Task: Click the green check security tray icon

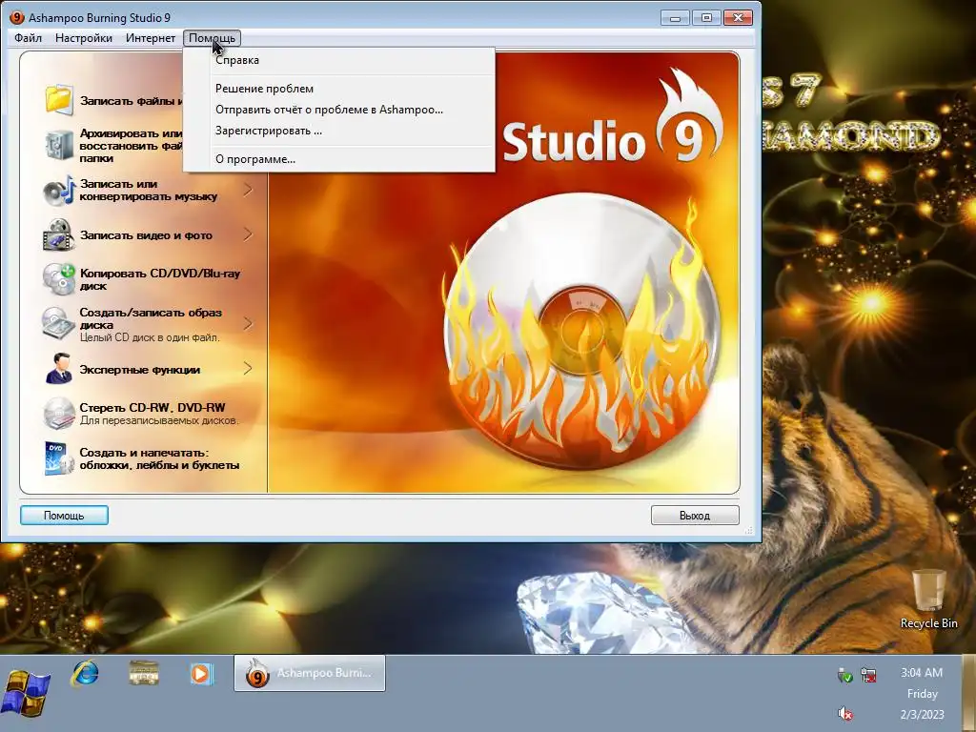Action: [844, 675]
